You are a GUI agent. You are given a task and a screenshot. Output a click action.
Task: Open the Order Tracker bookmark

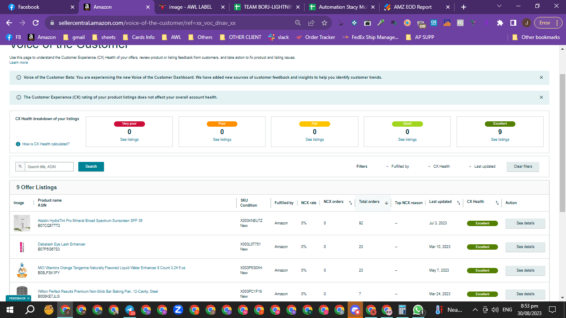[x=315, y=37]
